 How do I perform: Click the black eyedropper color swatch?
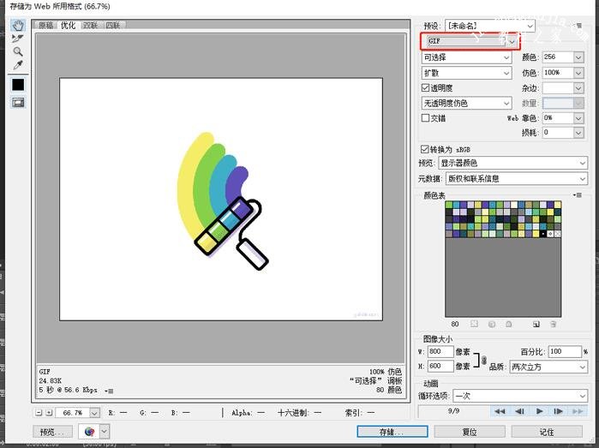pyautogui.click(x=18, y=85)
